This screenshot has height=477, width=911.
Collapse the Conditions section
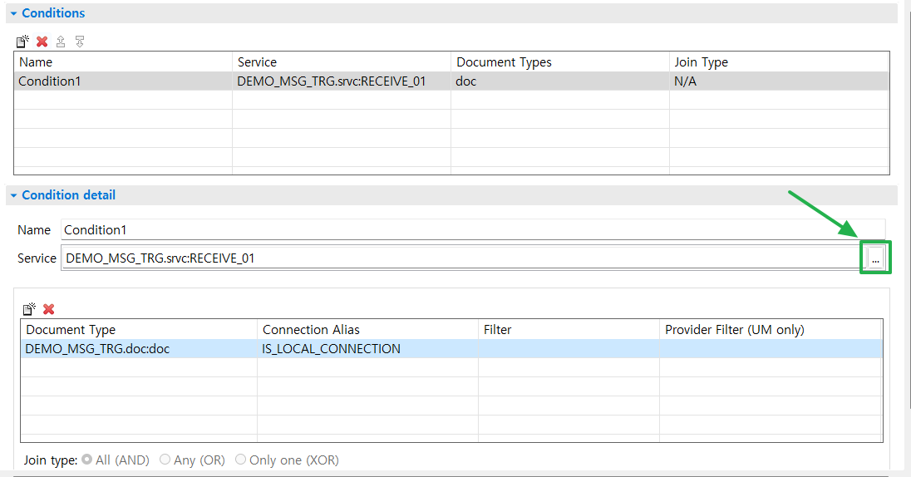(x=13, y=13)
